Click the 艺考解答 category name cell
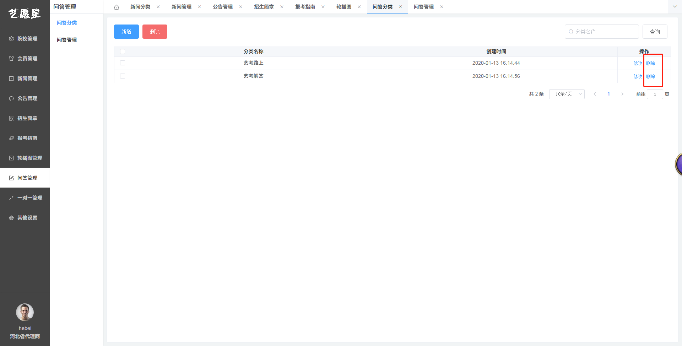Screen dimensions: 682x346 point(253,76)
